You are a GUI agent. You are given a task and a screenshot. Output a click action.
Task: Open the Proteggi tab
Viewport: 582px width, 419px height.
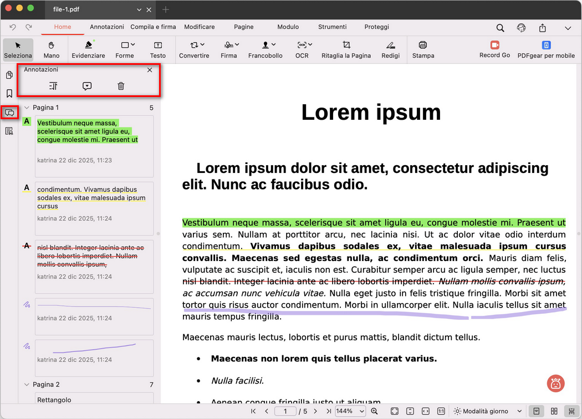click(376, 27)
